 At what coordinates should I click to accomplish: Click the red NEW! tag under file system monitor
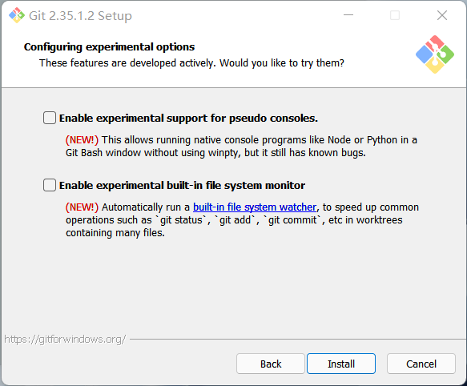82,207
